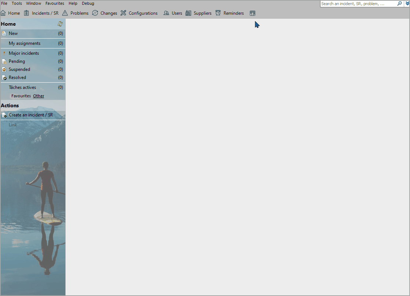Expand the advanced search double-chevron
The height and width of the screenshot is (296, 410).
tap(407, 4)
